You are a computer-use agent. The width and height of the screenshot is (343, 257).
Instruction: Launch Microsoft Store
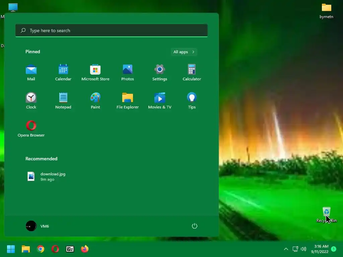95,73
